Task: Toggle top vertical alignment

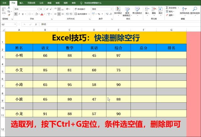Action: point(56,9)
